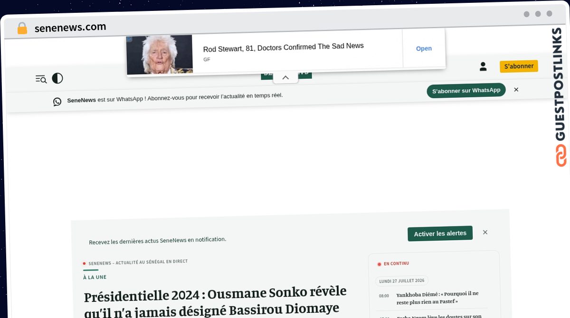This screenshot has height=318, width=570.
Task: Dismiss the notification alerts prompt
Action: pyautogui.click(x=485, y=232)
